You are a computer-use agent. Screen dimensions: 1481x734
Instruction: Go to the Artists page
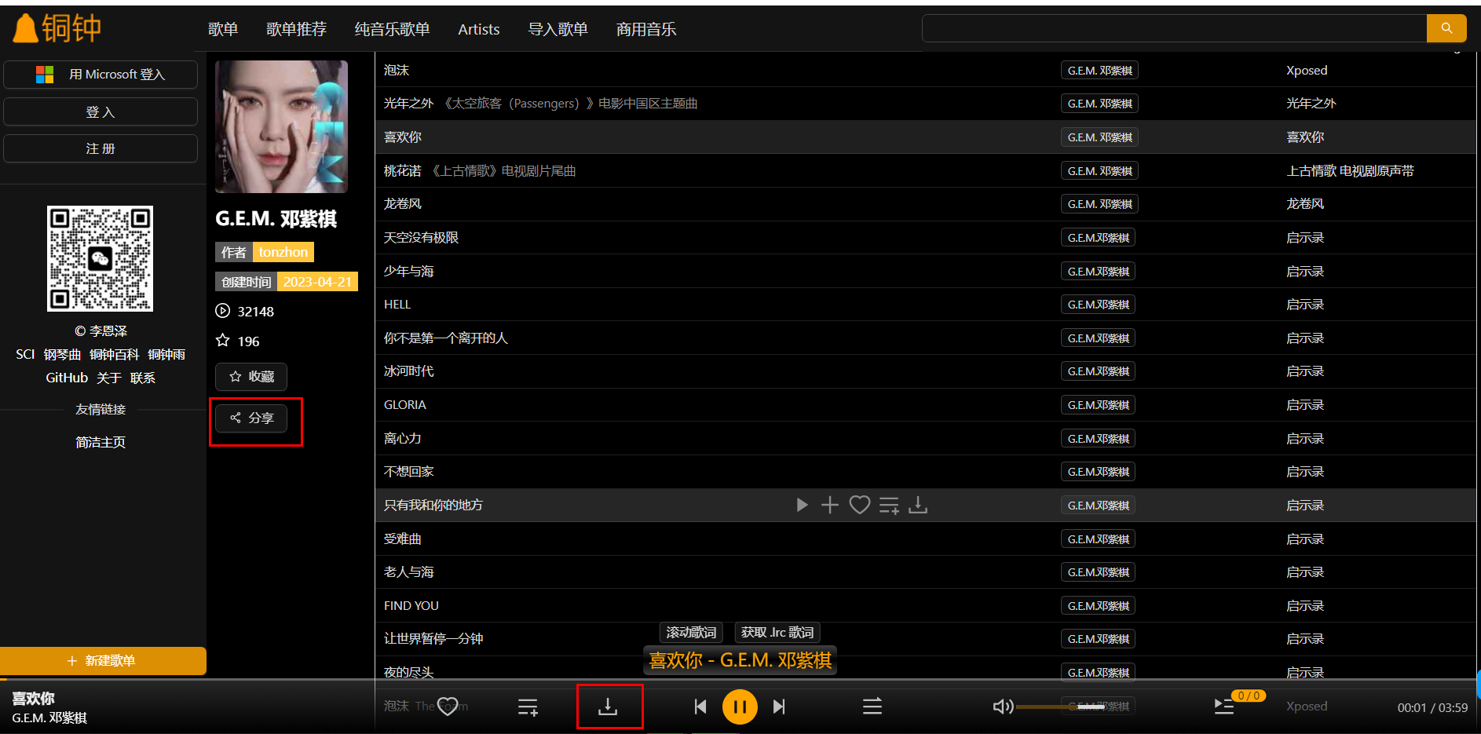[x=478, y=29]
